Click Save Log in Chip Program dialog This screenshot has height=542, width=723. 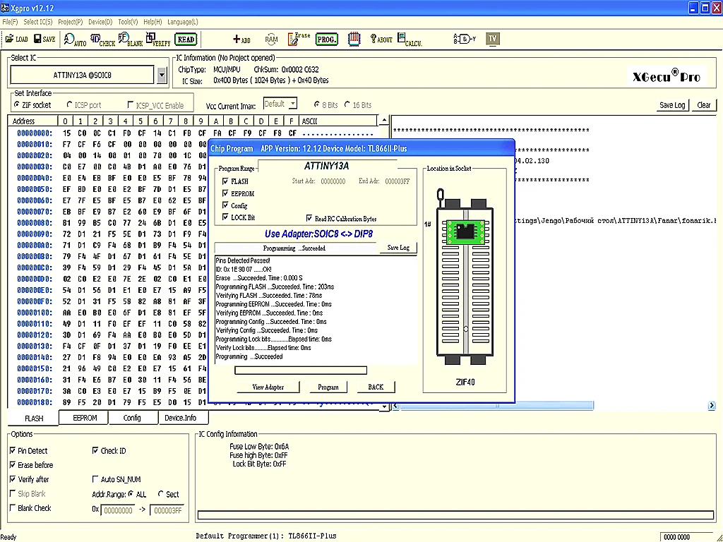coord(398,248)
